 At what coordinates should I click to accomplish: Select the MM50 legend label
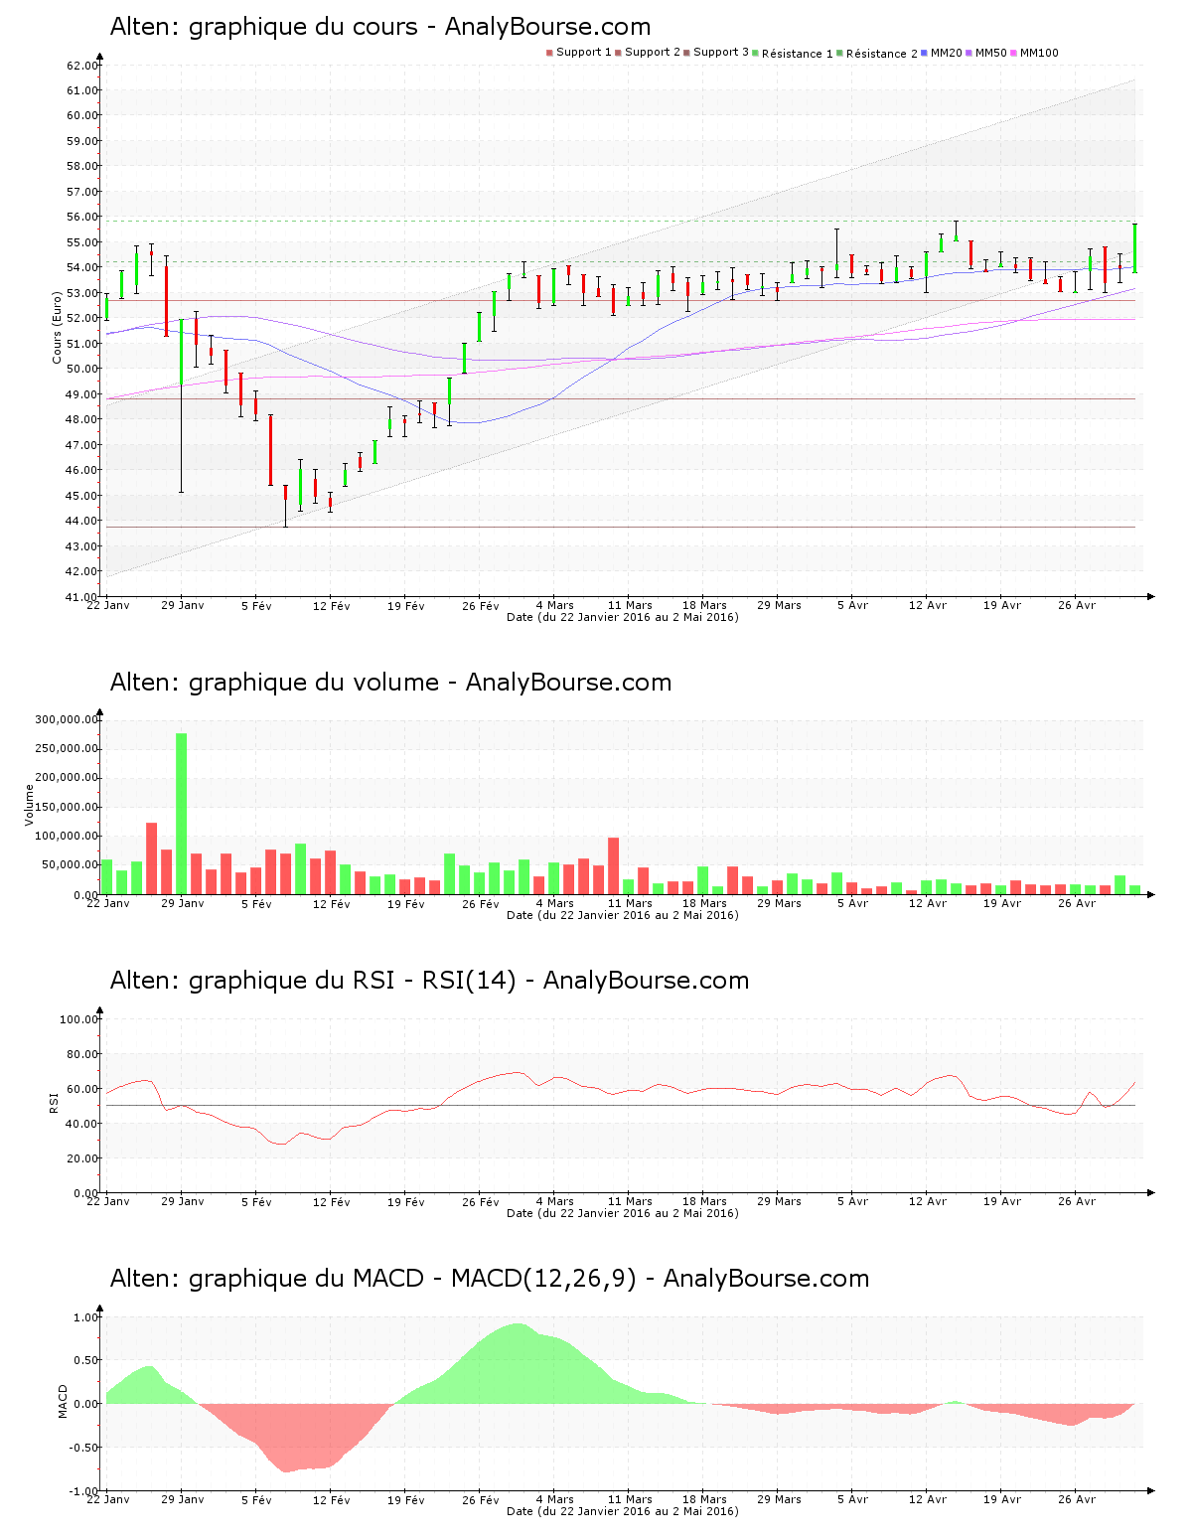click(990, 53)
